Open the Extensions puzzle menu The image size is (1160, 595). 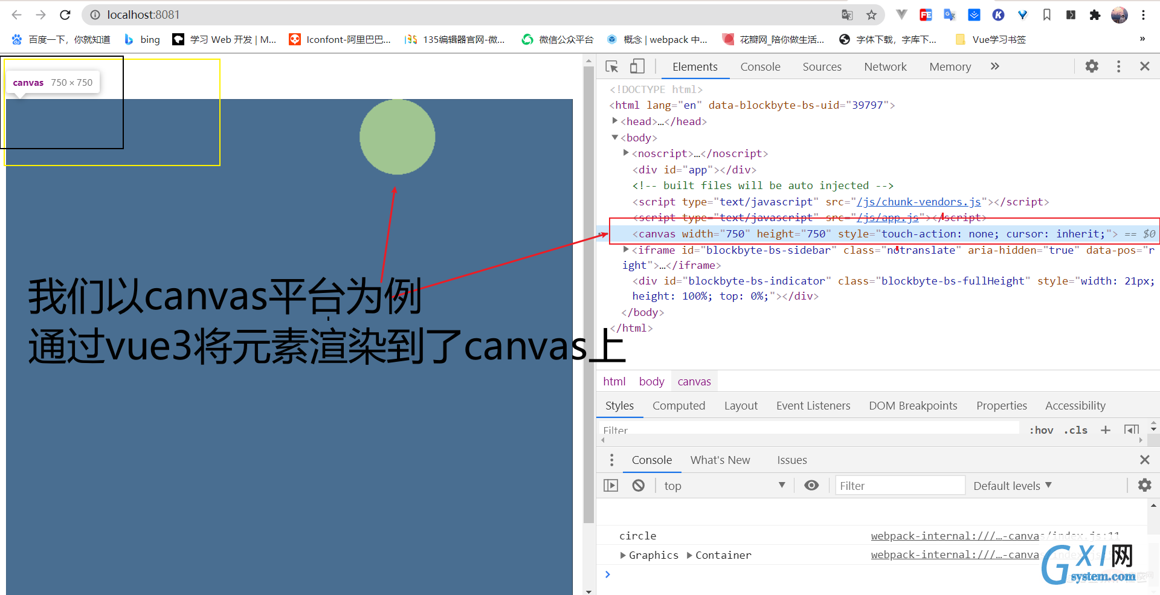[1095, 14]
